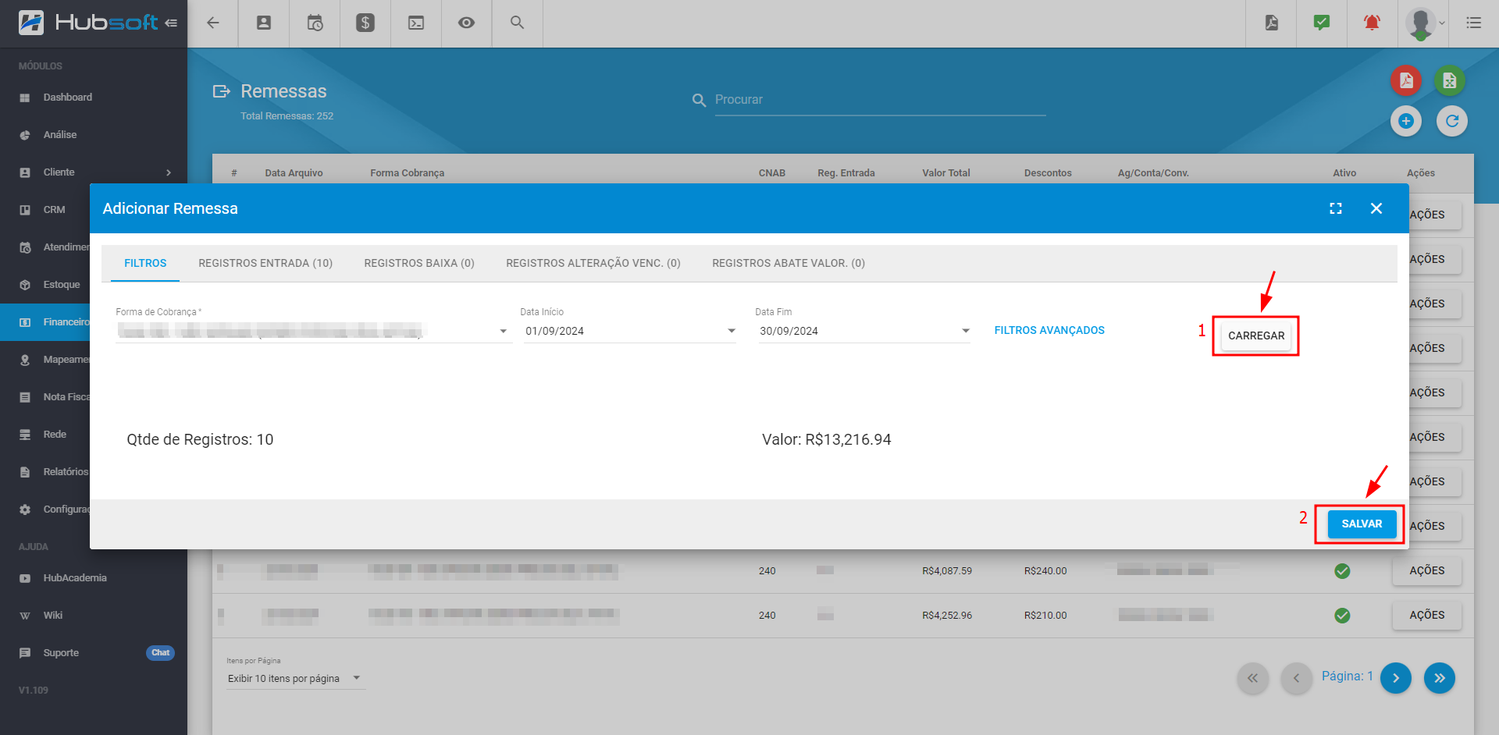Go to next page of remessas
1499x735 pixels.
click(x=1395, y=678)
